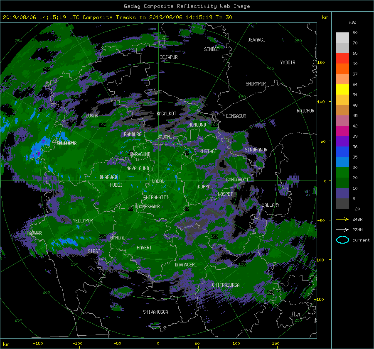
Task: Click the HAVERI city label
Action: pyautogui.click(x=144, y=248)
